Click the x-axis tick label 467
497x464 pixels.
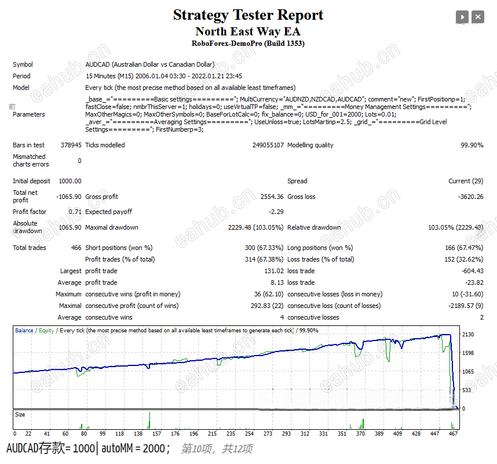[453, 433]
